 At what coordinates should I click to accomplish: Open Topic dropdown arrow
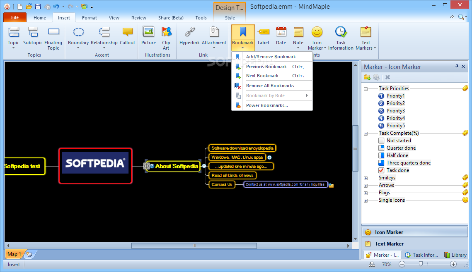click(14, 48)
